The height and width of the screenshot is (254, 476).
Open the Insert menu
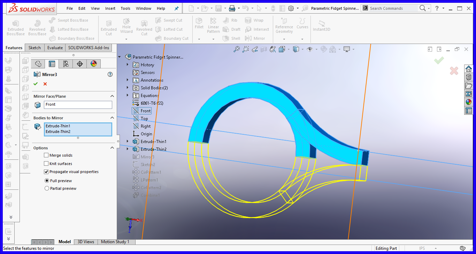[x=110, y=8]
